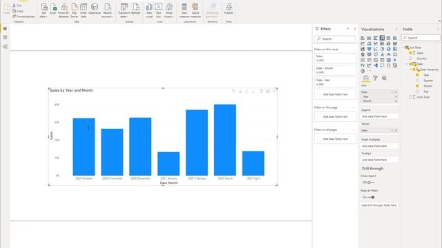This screenshot has height=248, width=442.
Task: Click drill up arrow on chart
Action: (233, 91)
